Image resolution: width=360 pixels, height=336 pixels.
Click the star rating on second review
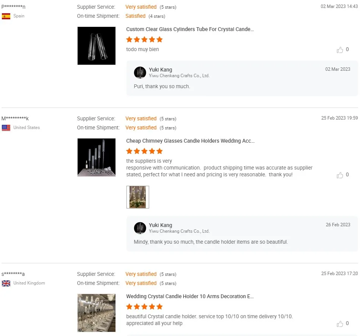pyautogui.click(x=144, y=151)
